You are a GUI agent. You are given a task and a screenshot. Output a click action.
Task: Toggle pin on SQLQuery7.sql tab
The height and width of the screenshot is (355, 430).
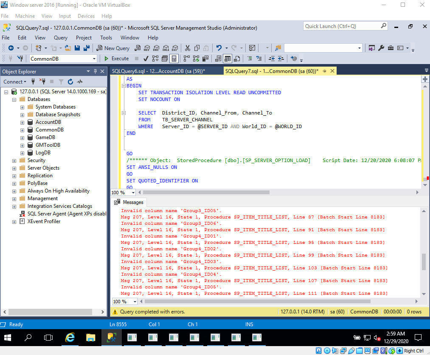[x=324, y=71]
